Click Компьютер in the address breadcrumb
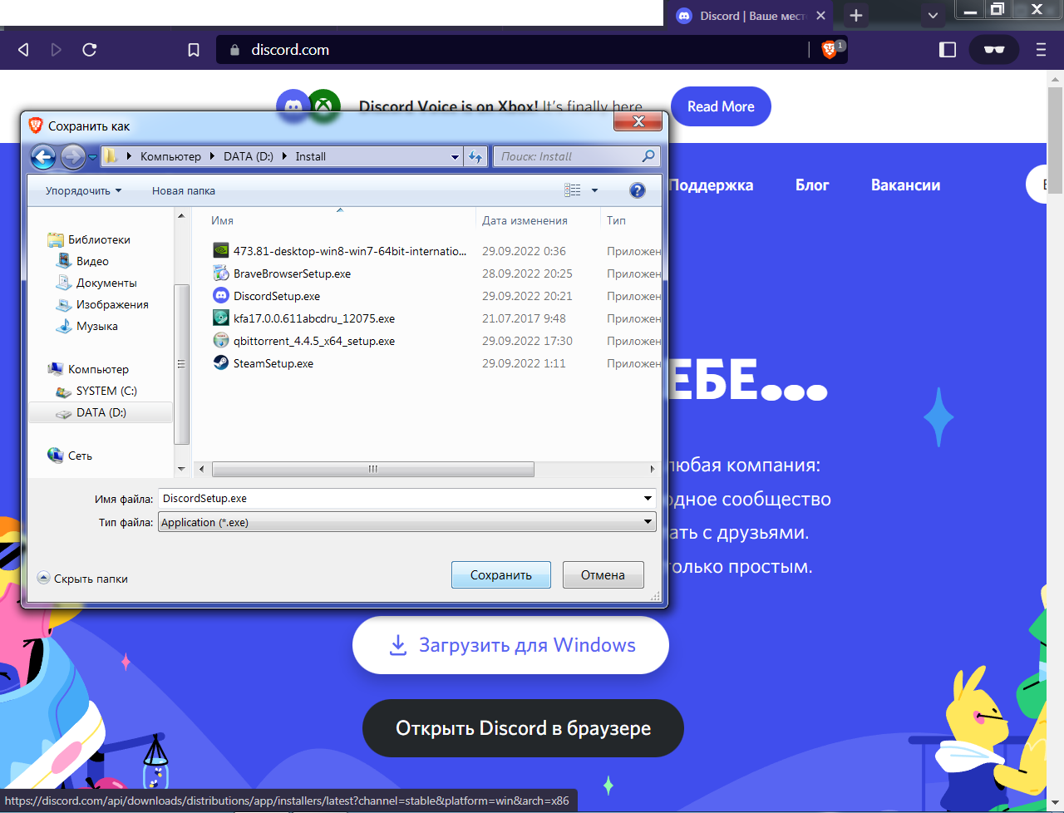The image size is (1064, 813). [170, 156]
